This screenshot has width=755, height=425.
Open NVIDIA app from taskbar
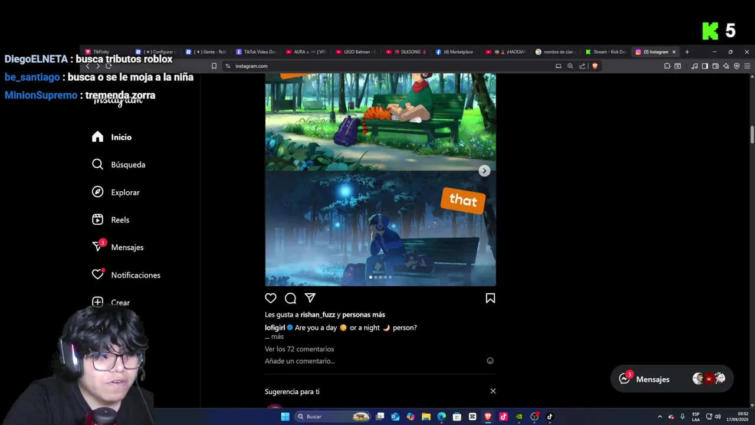coord(519,417)
